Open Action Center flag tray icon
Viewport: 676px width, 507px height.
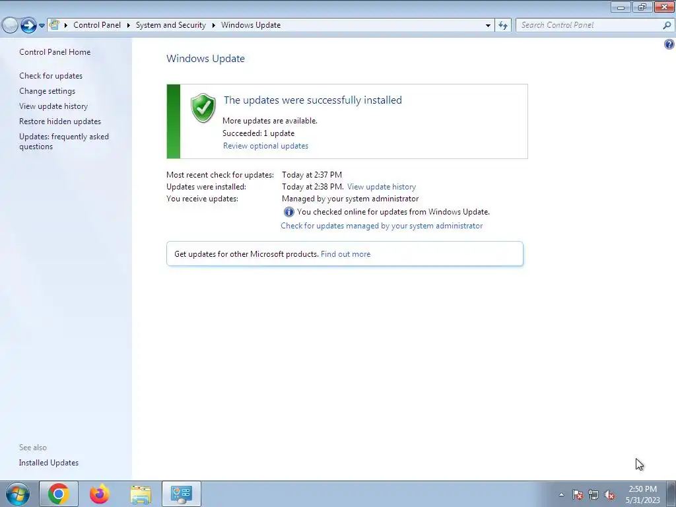pyautogui.click(x=577, y=494)
